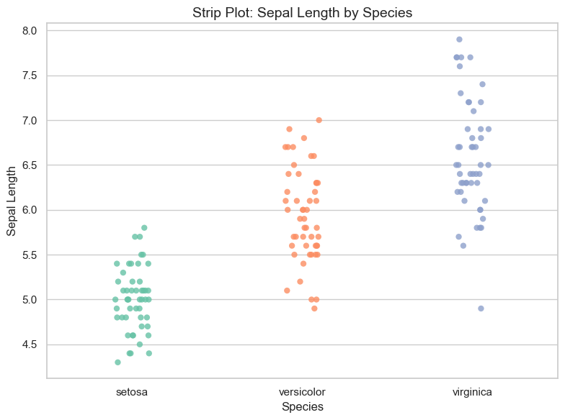565x420 pixels.
Task: Select the topmost setosa point at 5.8
Action: tap(144, 227)
